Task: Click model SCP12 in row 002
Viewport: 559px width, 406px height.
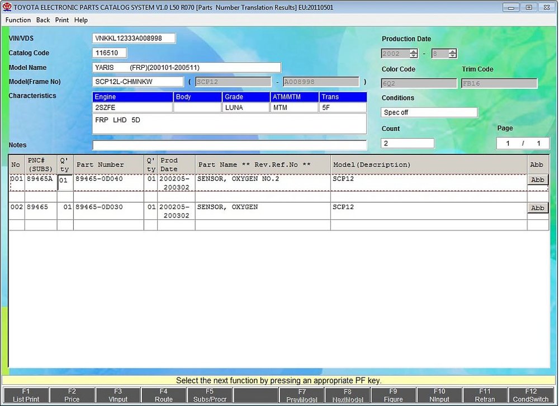Action: (343, 207)
